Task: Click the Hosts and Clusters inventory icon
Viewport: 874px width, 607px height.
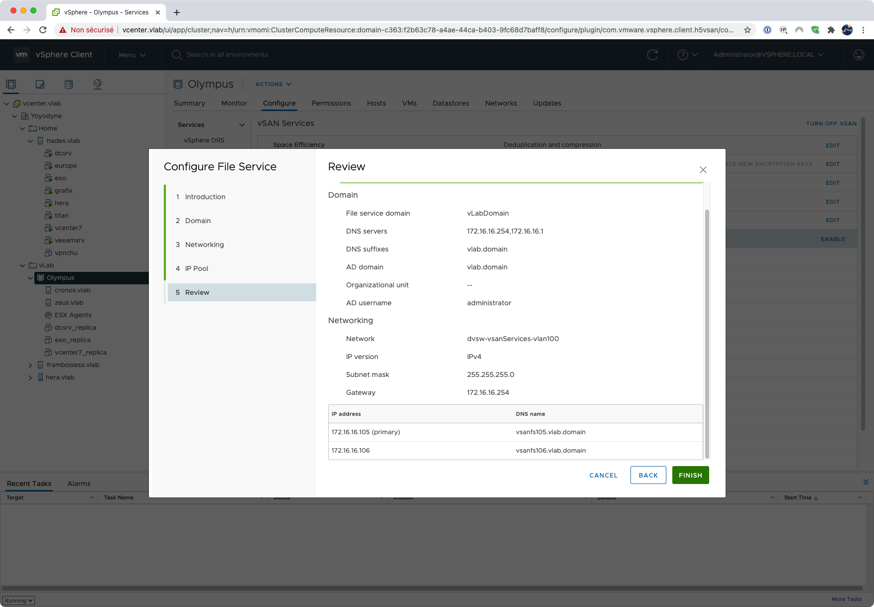Action: pos(11,84)
